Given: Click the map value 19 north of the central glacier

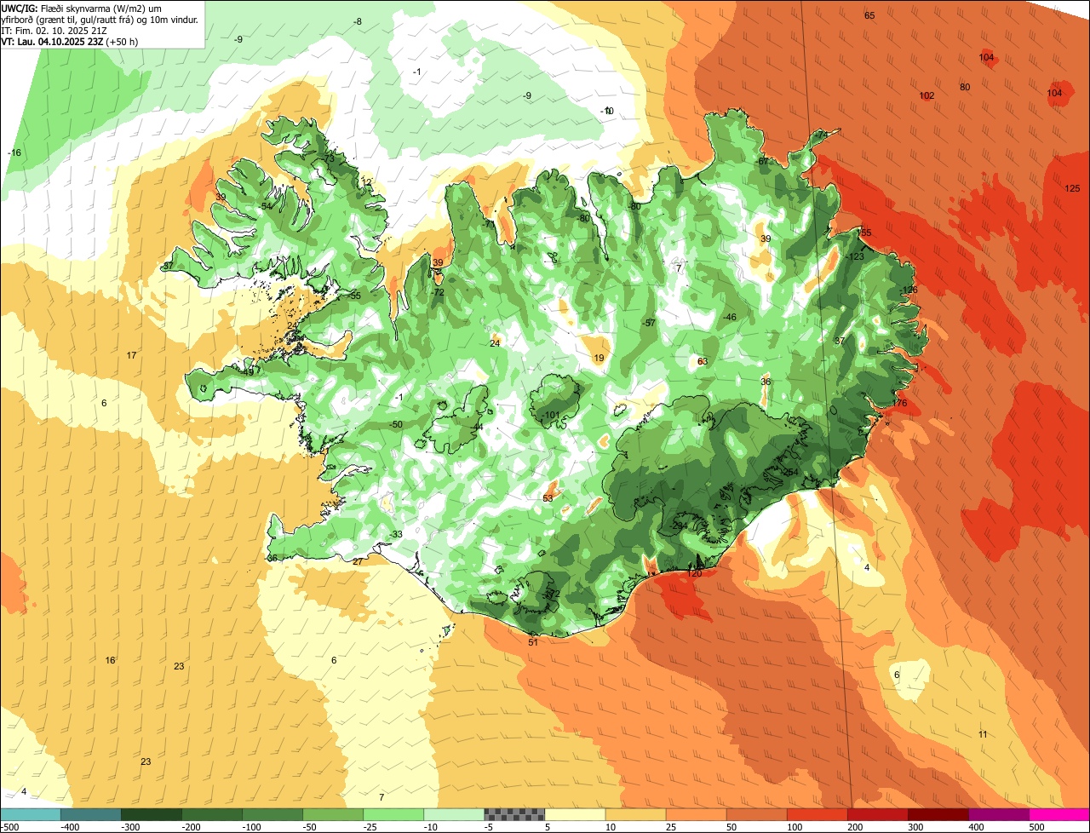Looking at the screenshot, I should point(599,359).
